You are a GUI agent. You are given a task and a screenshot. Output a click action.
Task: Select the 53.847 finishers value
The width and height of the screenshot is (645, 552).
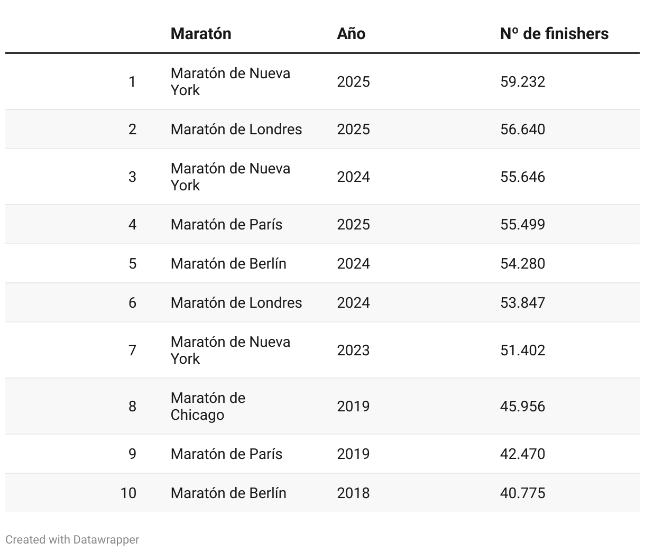pos(522,303)
